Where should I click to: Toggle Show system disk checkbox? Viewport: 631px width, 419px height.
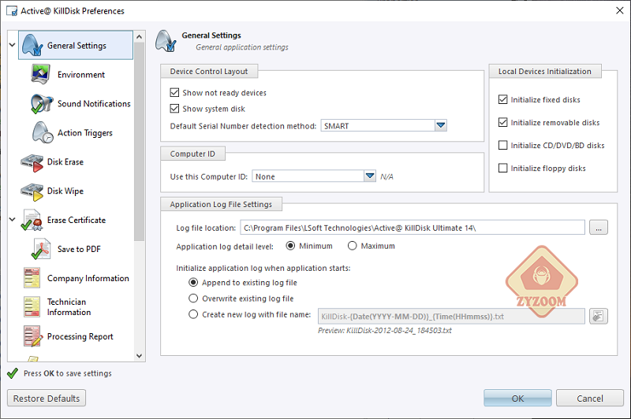pos(174,109)
